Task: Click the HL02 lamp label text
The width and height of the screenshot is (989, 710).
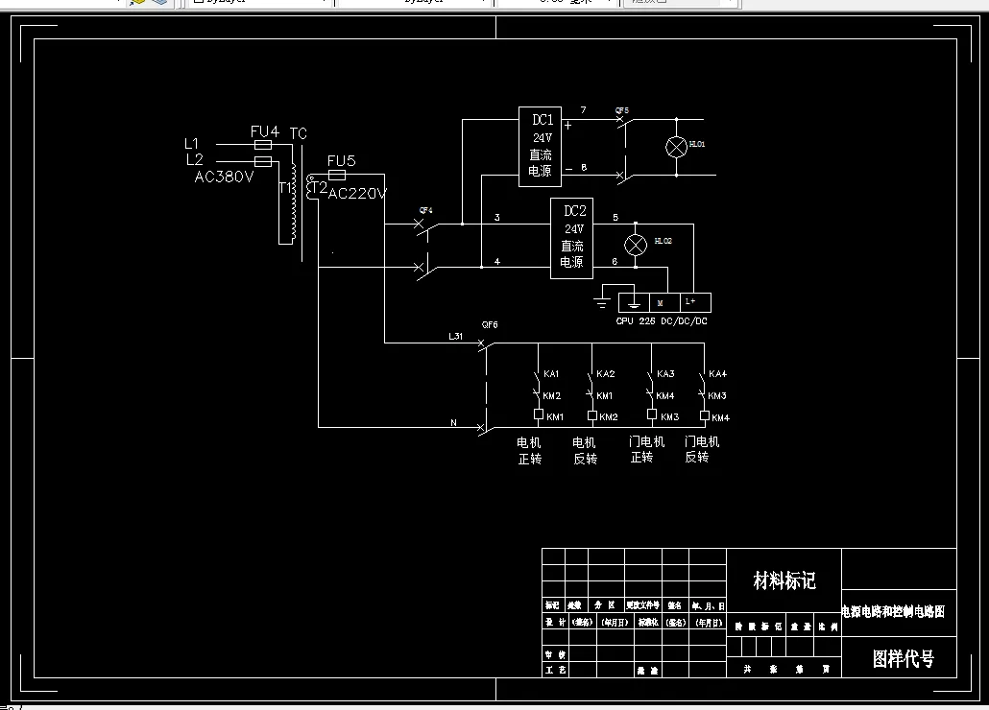Action: pos(663,241)
